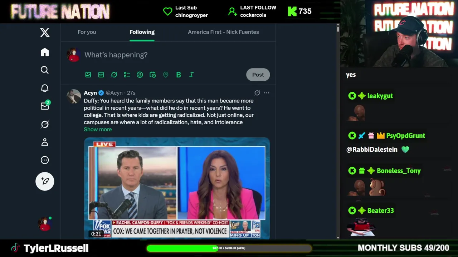
Task: Open emoji picker smiley icon
Action: coord(140,75)
